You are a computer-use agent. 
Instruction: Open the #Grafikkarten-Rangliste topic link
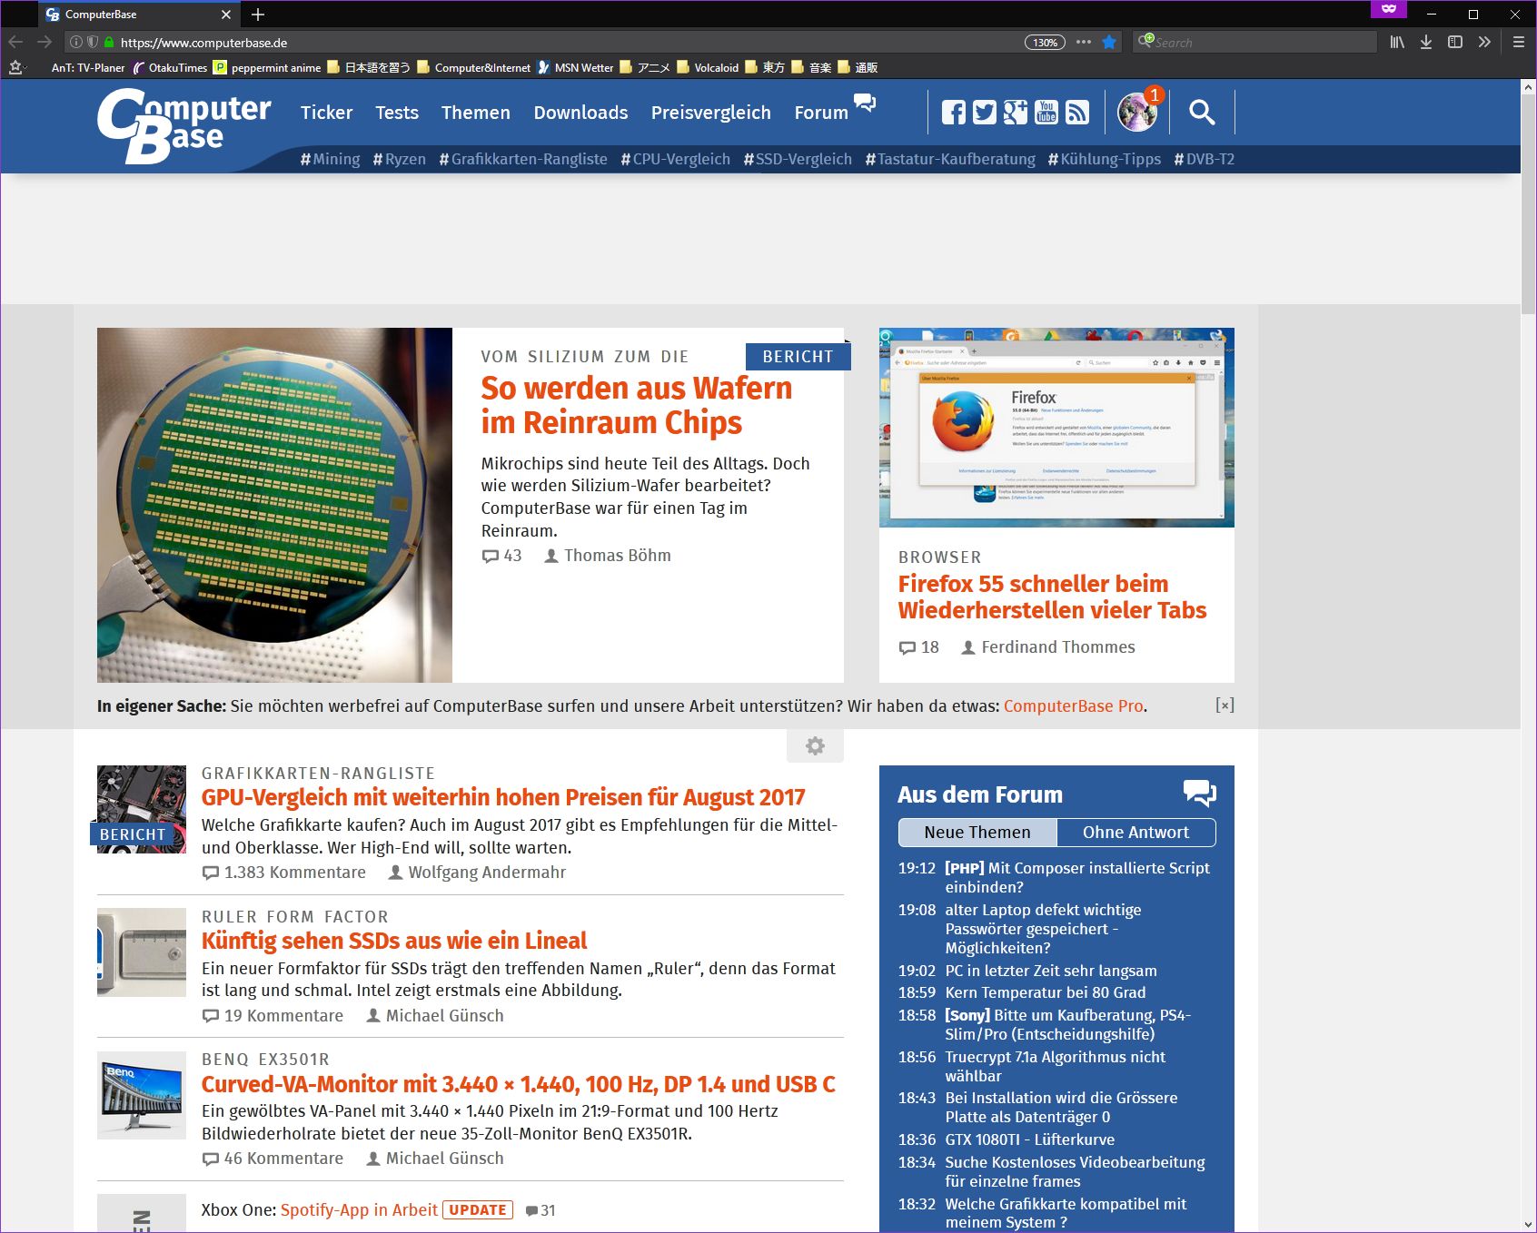click(523, 159)
